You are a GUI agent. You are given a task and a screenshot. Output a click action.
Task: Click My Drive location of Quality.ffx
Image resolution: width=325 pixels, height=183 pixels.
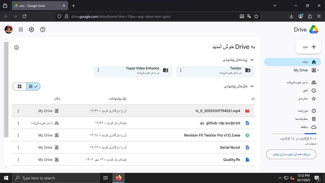pos(48,160)
